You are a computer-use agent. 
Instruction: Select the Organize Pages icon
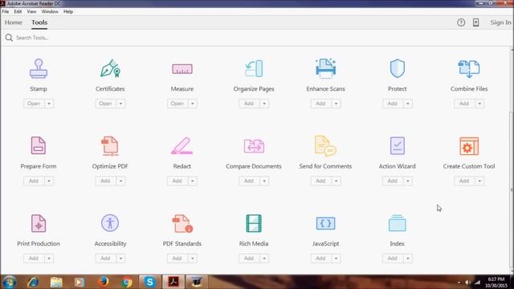point(254,68)
